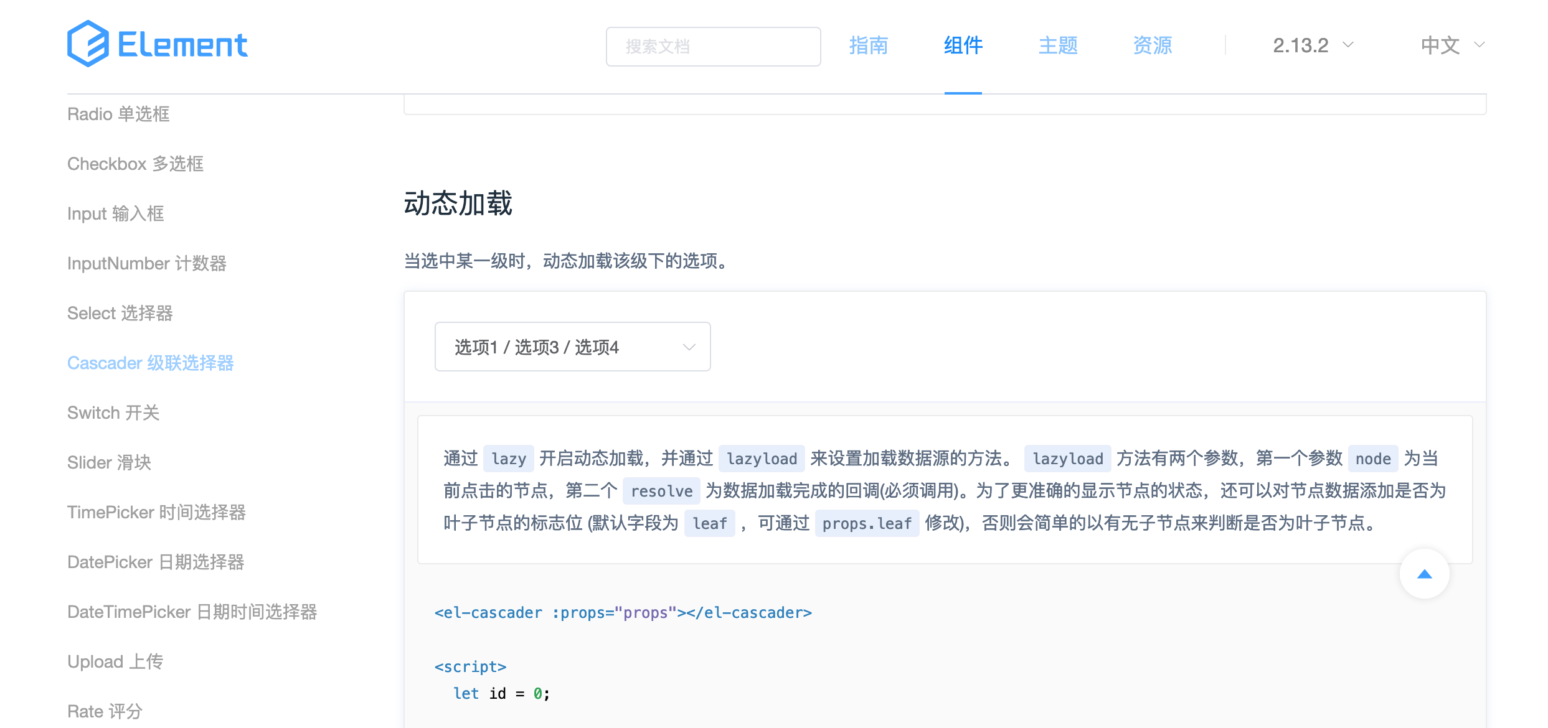Image resolution: width=1548 pixels, height=728 pixels.
Task: Go to DatePicker 日期选择器 page
Action: click(x=155, y=562)
